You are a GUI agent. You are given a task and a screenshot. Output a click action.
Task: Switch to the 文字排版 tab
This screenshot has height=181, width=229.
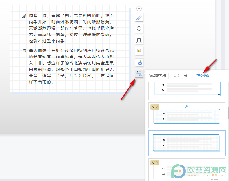(x=180, y=76)
